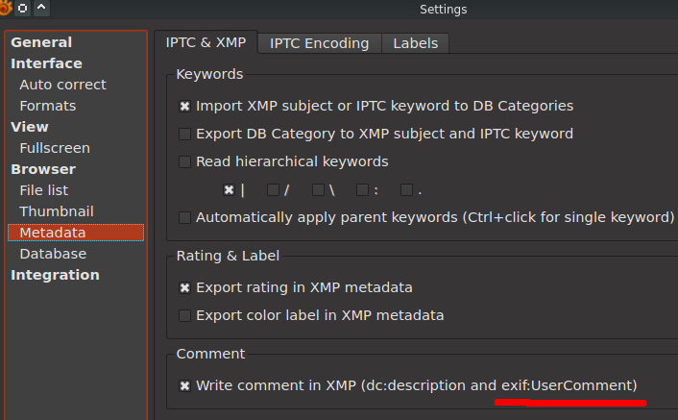The width and height of the screenshot is (678, 420).
Task: Enable Export color label in XMP metadata
Action: [185, 315]
